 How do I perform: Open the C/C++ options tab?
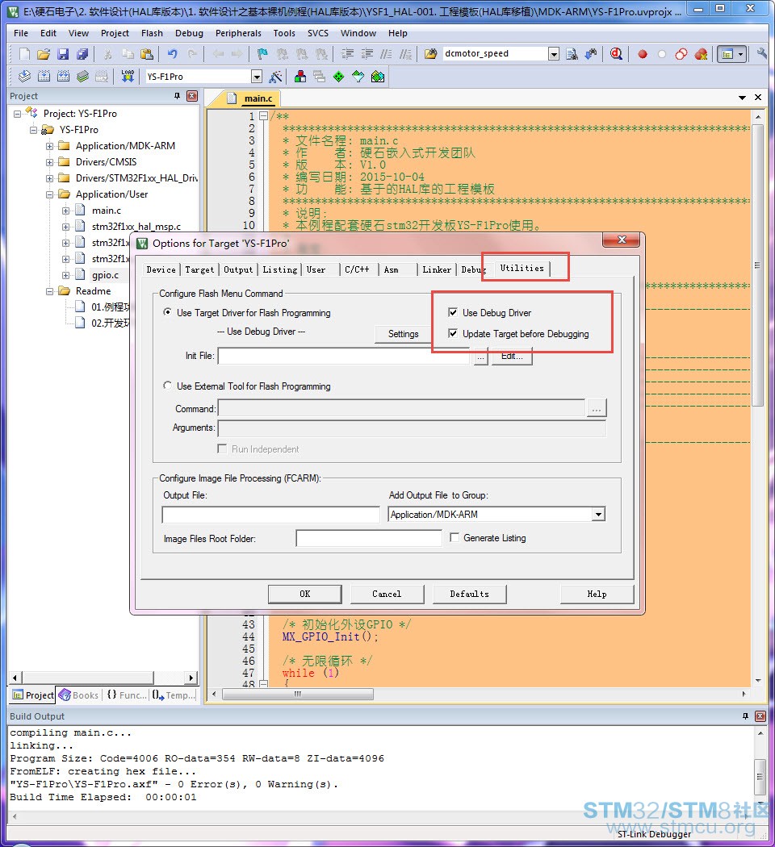(x=357, y=269)
